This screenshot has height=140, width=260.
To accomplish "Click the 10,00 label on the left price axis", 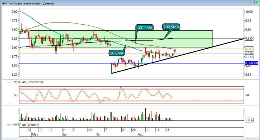I will click(x=14, y=12).
